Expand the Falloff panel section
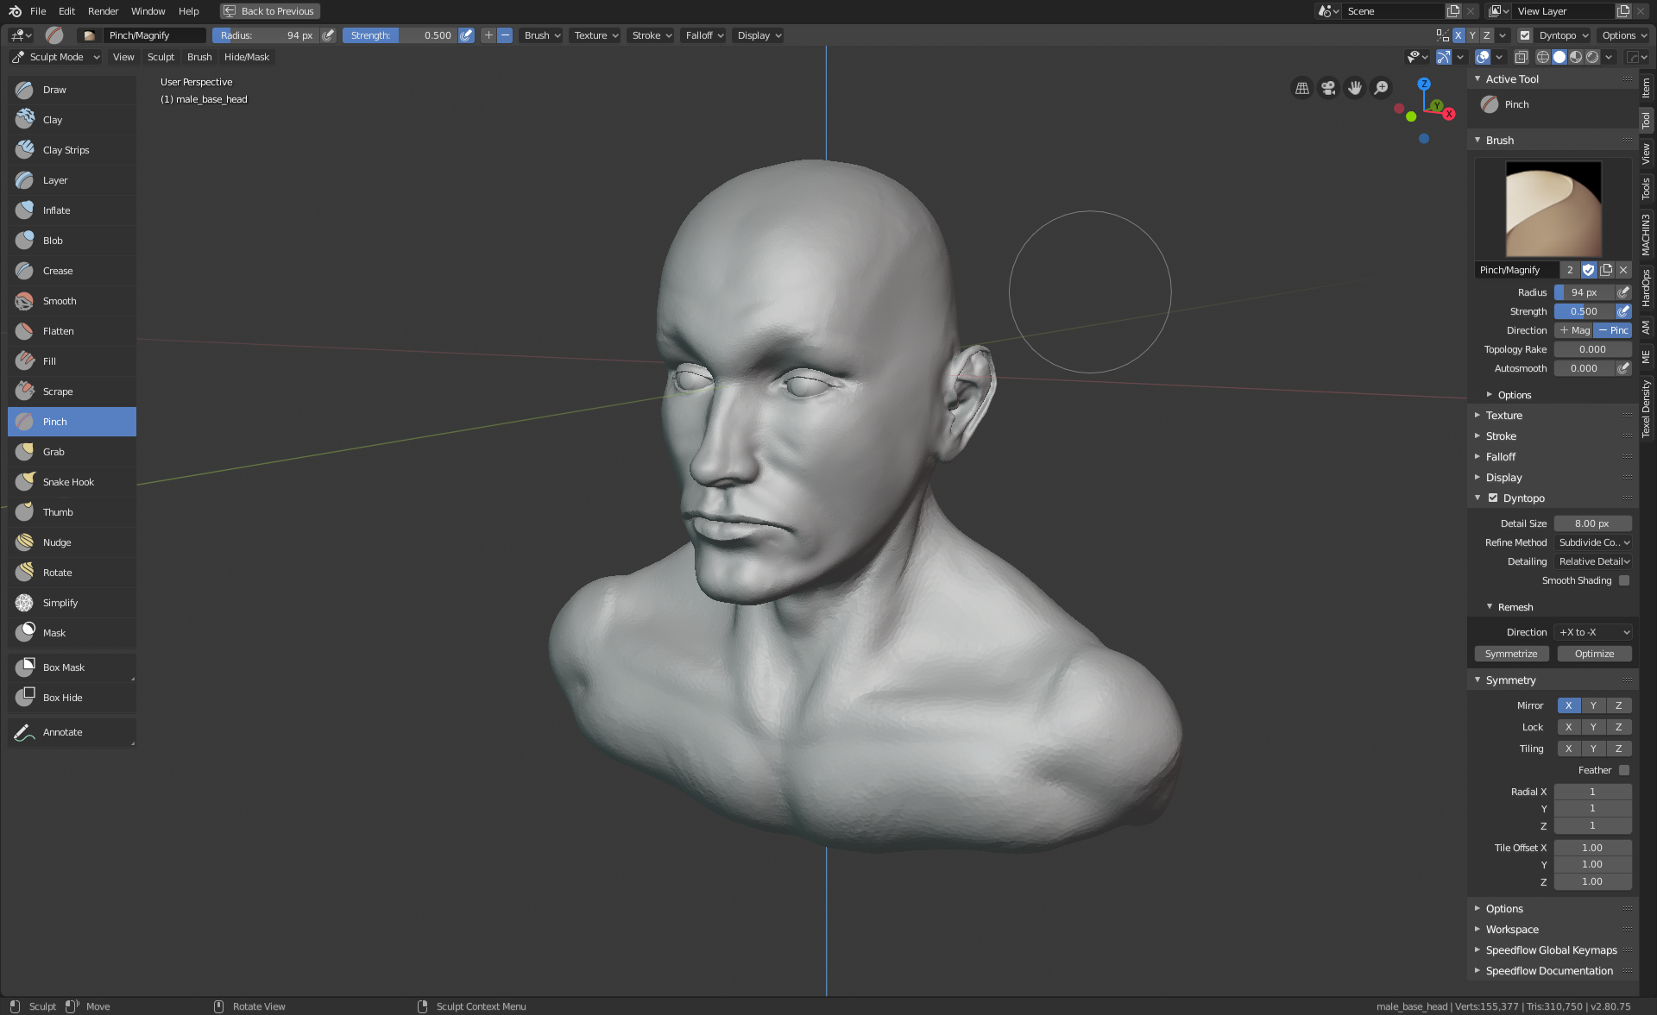The image size is (1657, 1015). click(x=1500, y=457)
